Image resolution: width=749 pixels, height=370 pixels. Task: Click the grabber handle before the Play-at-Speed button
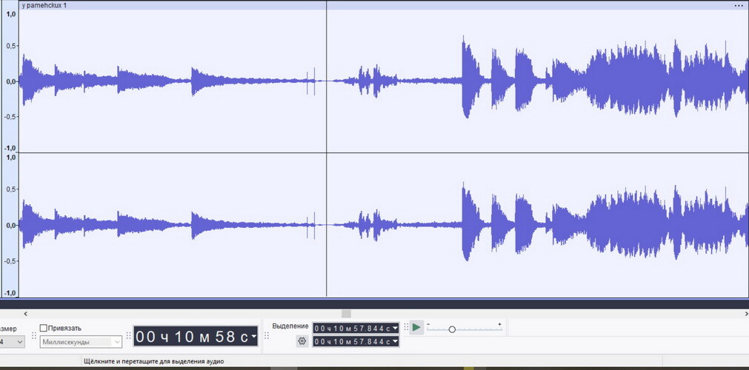[x=405, y=327]
